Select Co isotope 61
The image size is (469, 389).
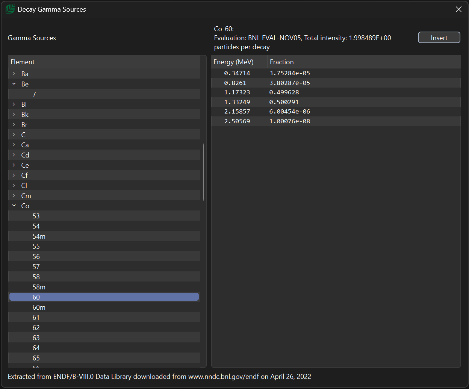click(104, 317)
